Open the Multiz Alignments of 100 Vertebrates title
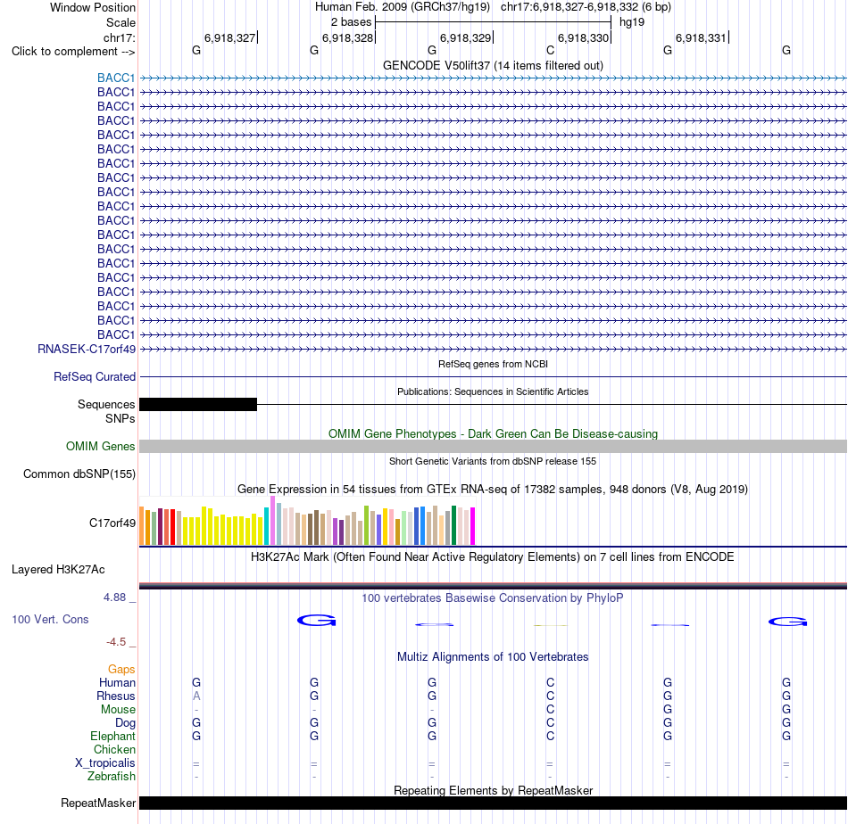This screenshot has width=848, height=824. click(493, 657)
